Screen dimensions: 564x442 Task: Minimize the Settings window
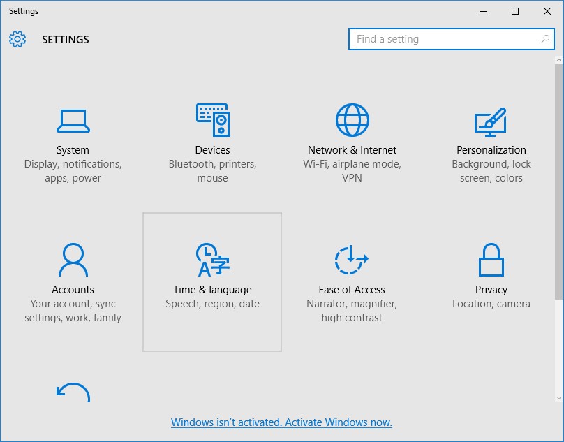click(483, 11)
